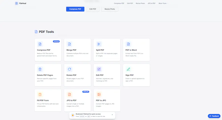The height and width of the screenshot is (120, 222).
Task: Open the Feedback button
Action: (x=214, y=116)
